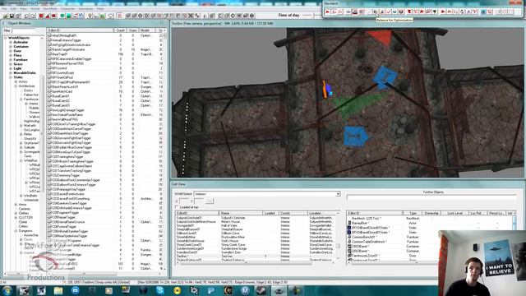Sort Cell View list by Name column
This screenshot has height=296, width=526.
241,213
